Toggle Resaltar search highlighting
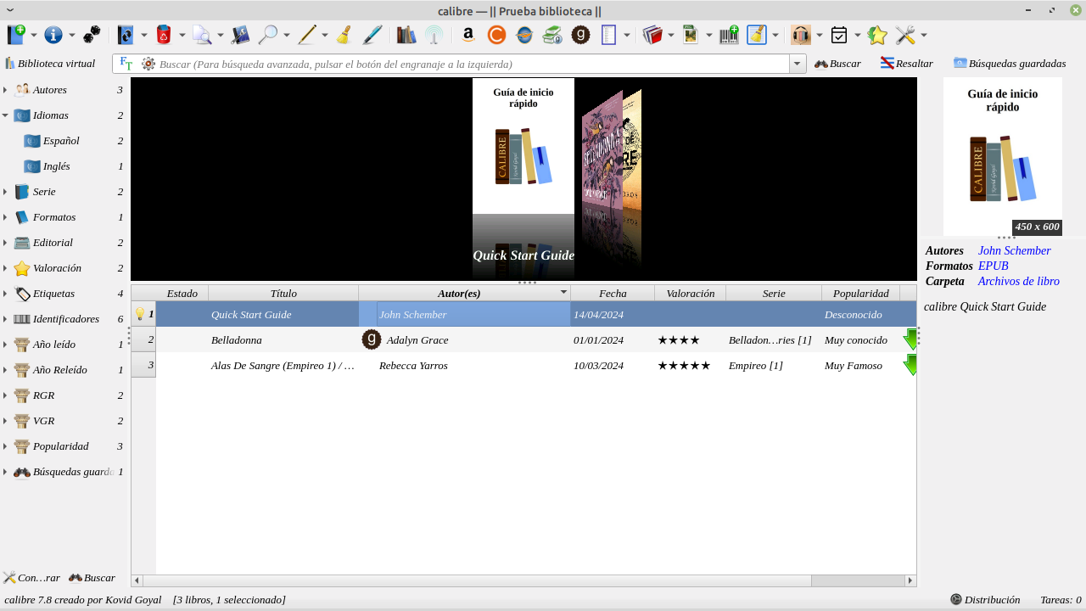 [906, 64]
